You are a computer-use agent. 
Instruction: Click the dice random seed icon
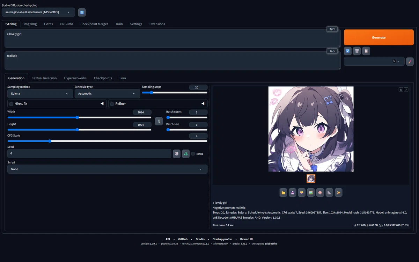tap(177, 154)
